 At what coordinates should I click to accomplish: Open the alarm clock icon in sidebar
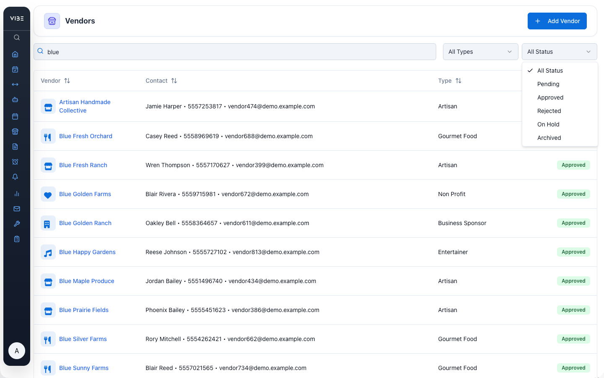pyautogui.click(x=15, y=162)
